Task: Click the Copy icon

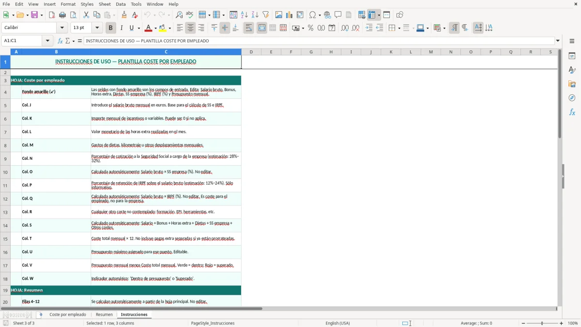Action: pyautogui.click(x=97, y=15)
